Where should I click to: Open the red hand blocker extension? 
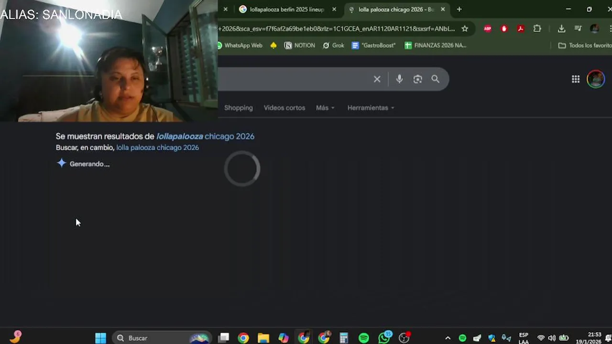[x=504, y=29]
